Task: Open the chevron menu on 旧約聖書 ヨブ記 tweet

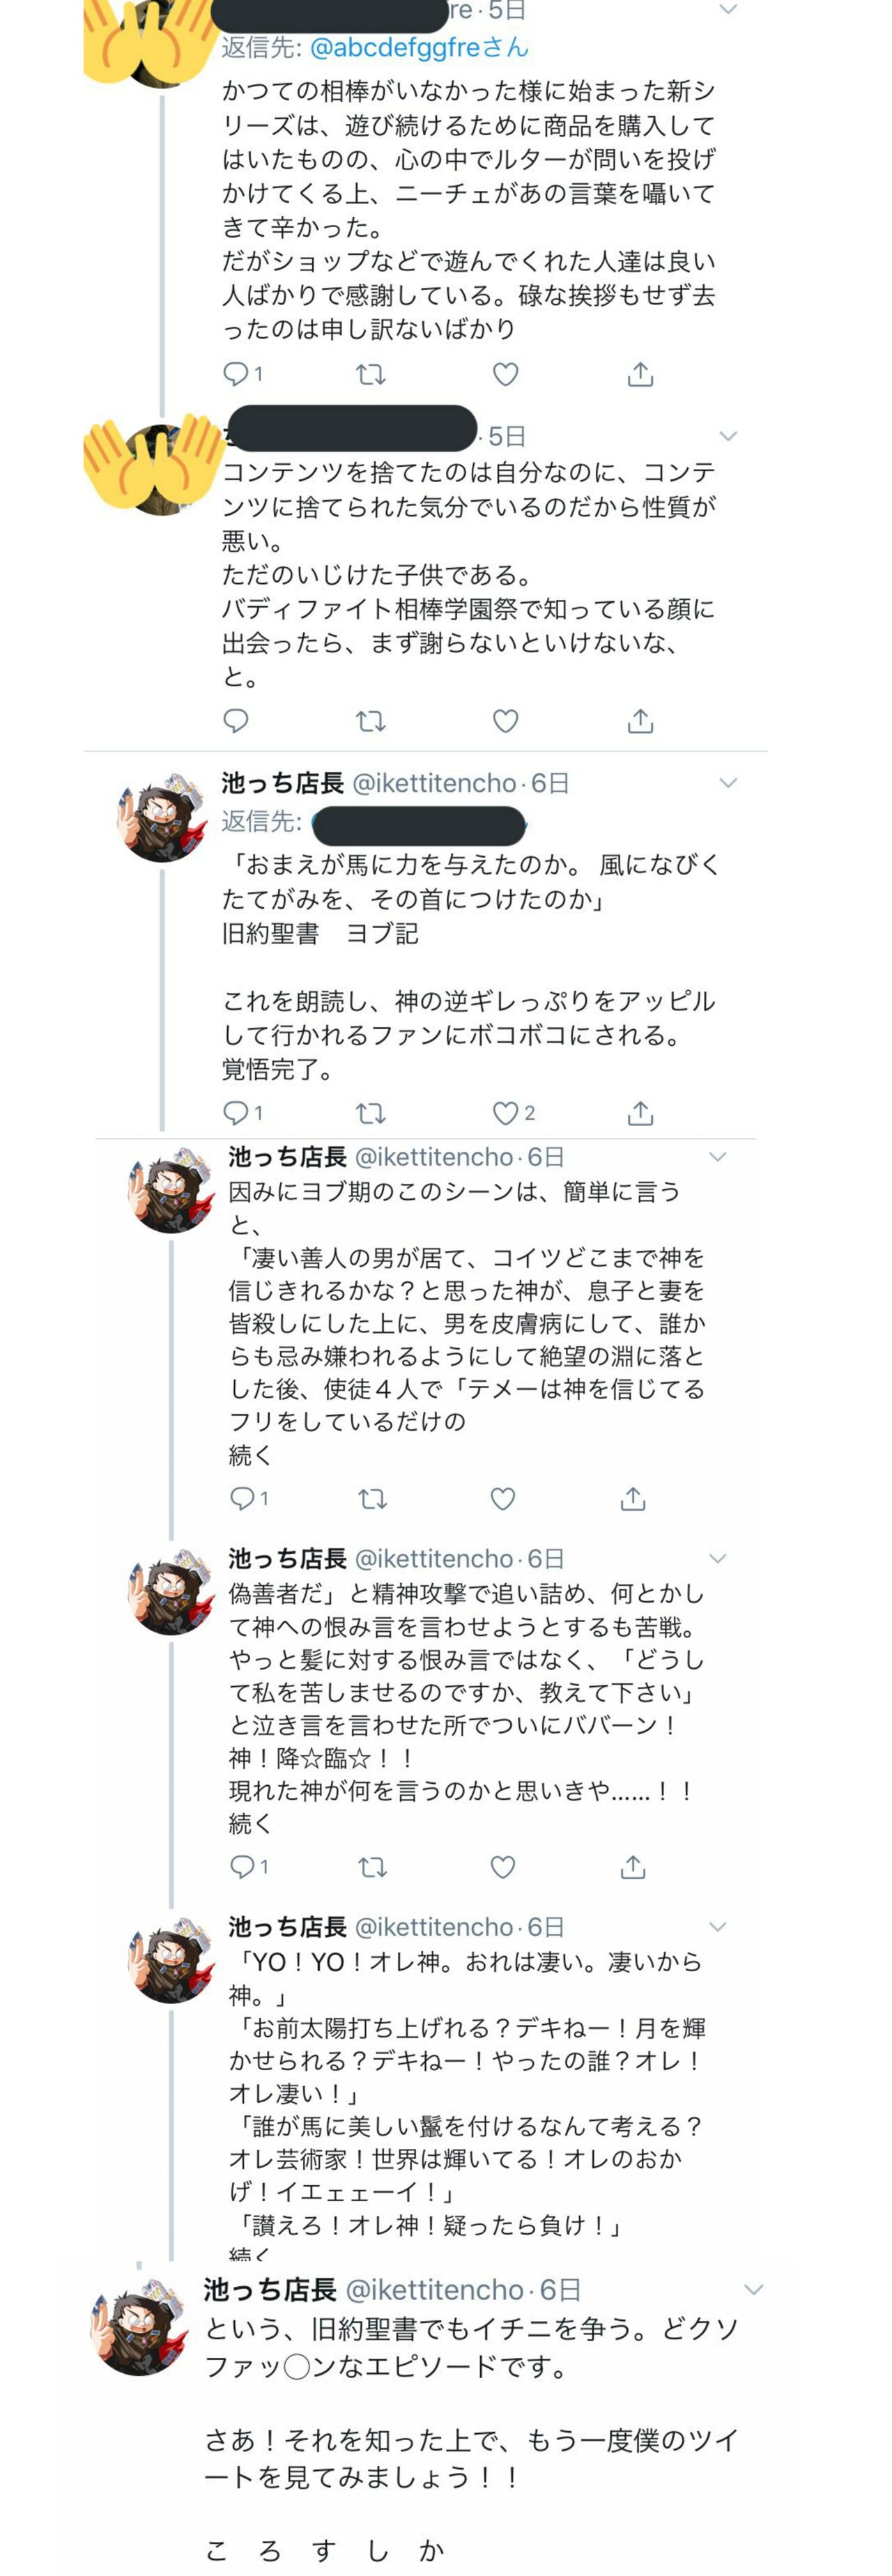Action: pos(728,783)
